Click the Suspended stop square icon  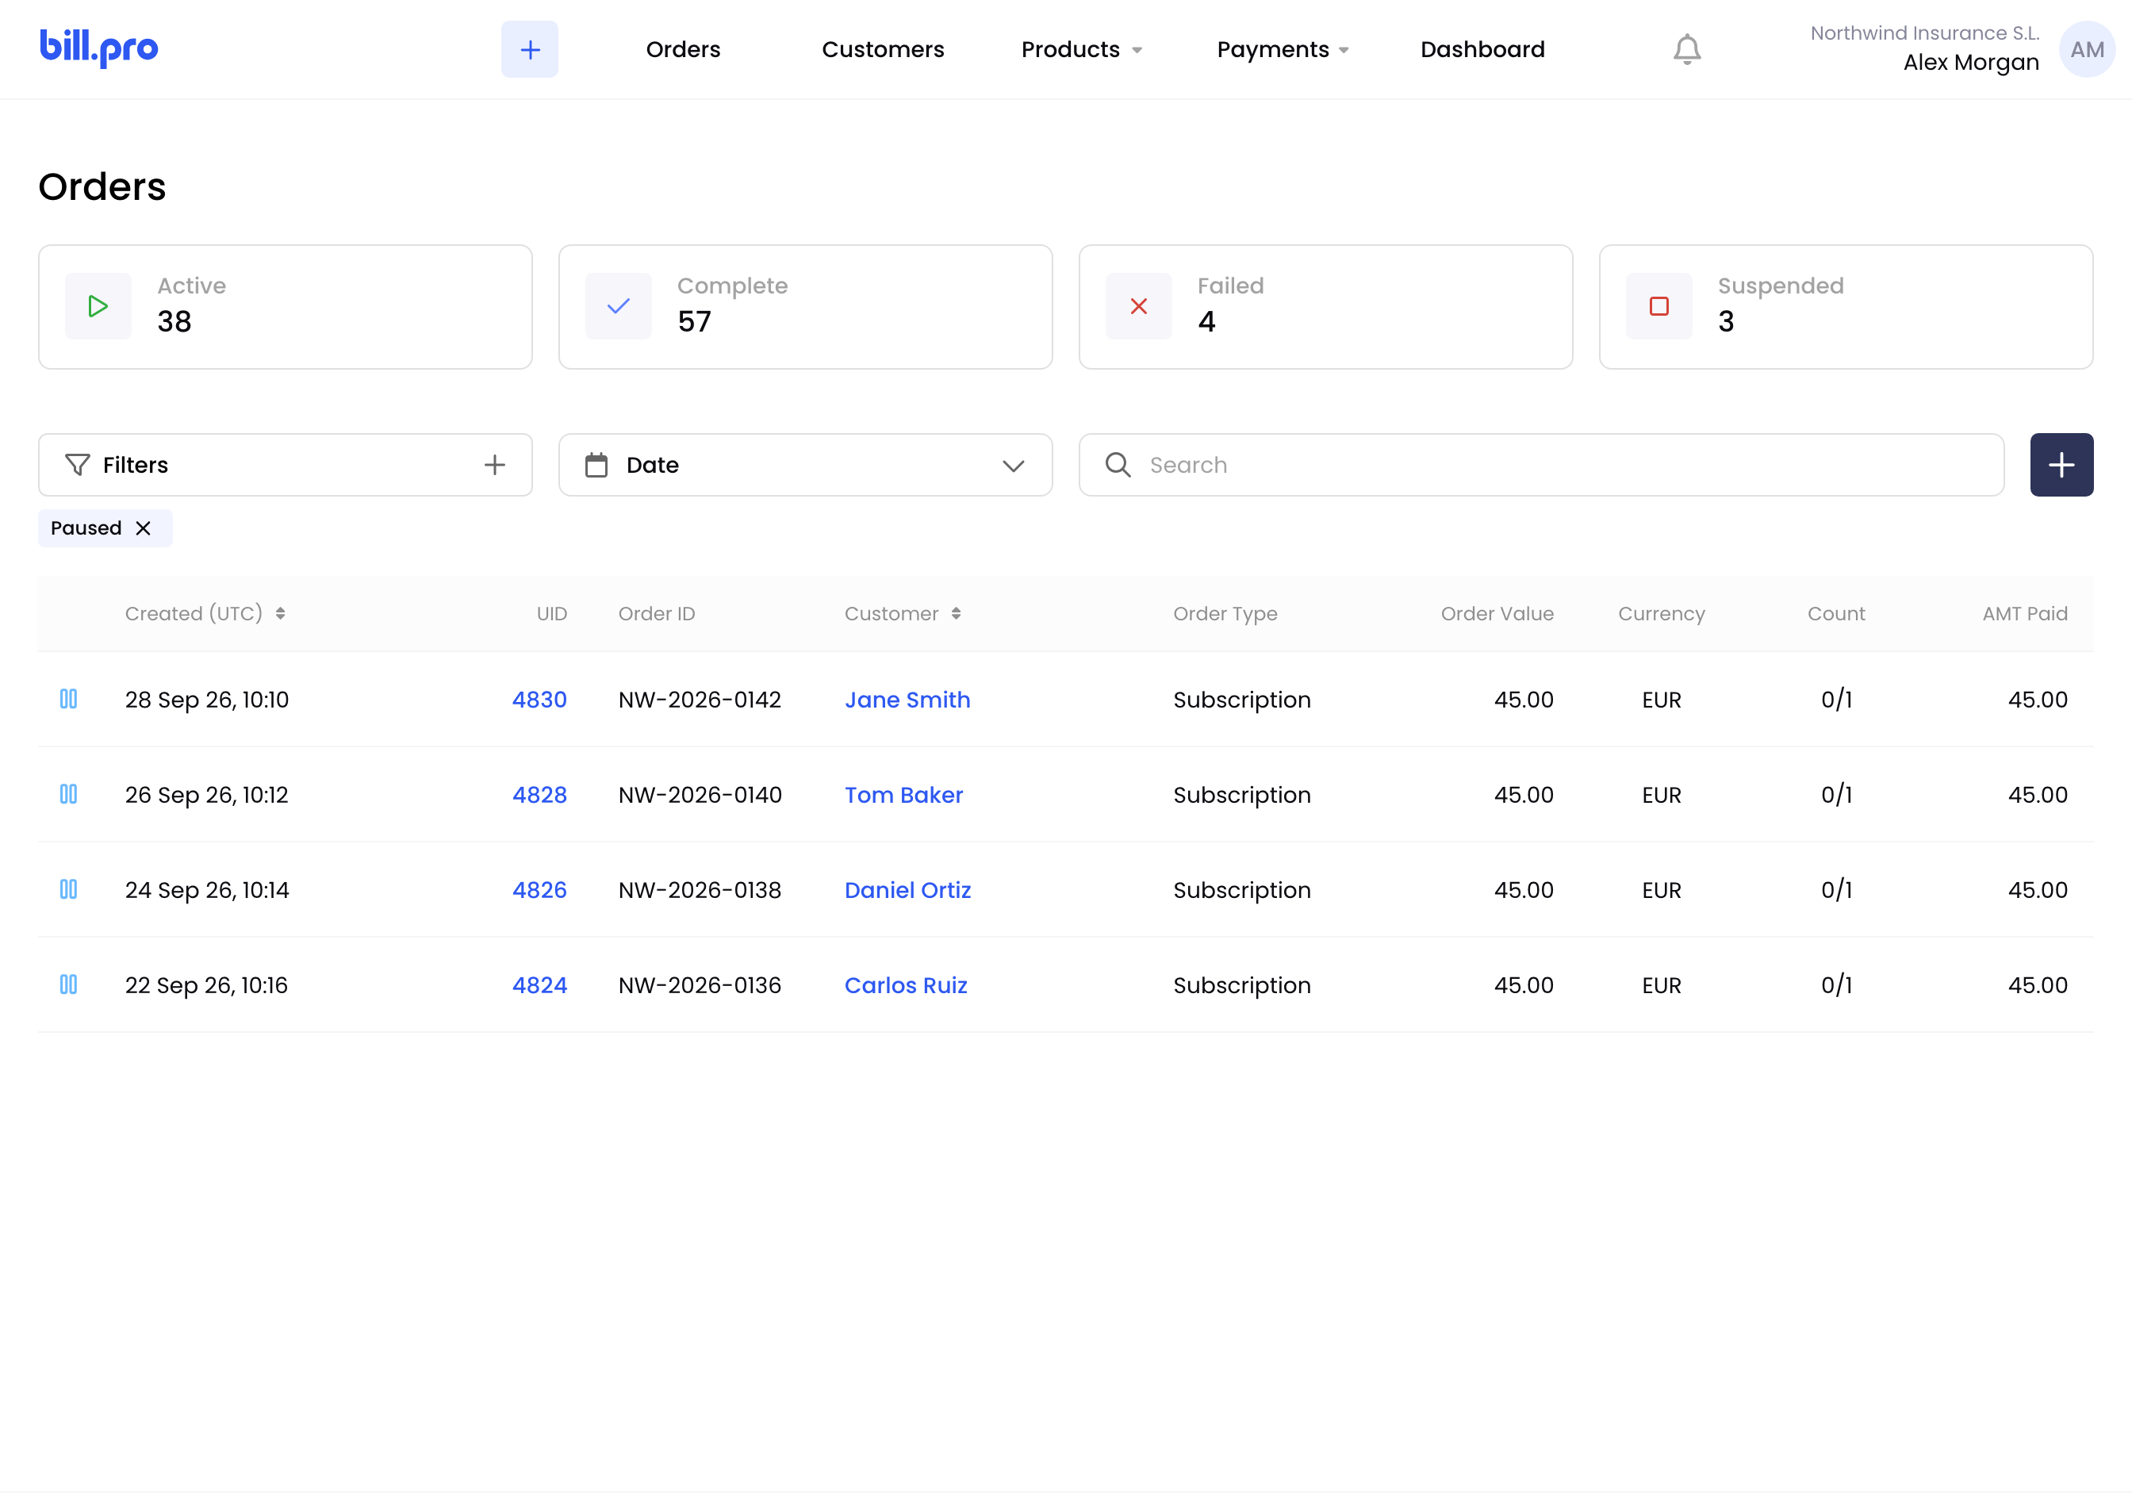click(x=1658, y=306)
